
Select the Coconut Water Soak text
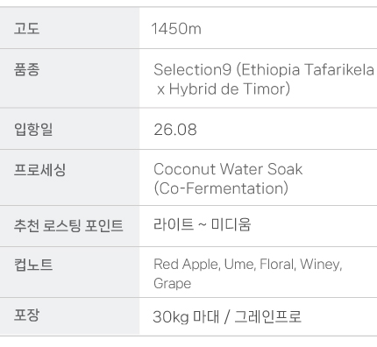[x=228, y=169]
